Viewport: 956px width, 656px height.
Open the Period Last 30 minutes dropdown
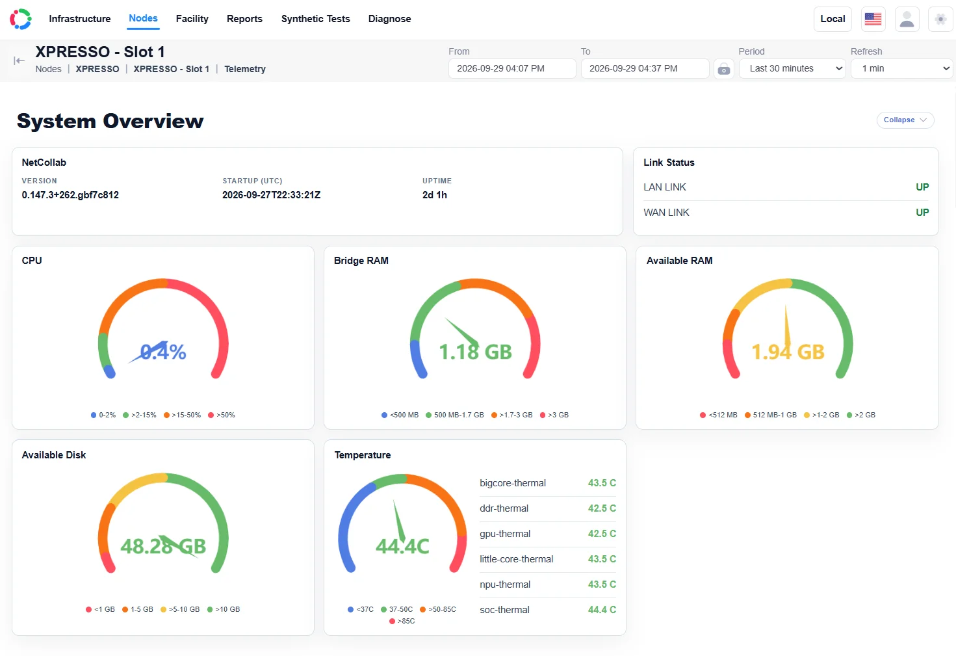pos(792,69)
